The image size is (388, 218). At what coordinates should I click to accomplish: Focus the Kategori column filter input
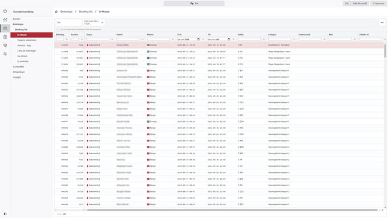tap(280, 39)
